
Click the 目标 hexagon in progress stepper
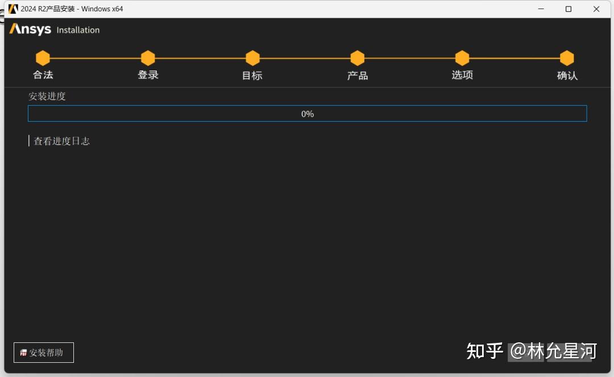pyautogui.click(x=252, y=57)
